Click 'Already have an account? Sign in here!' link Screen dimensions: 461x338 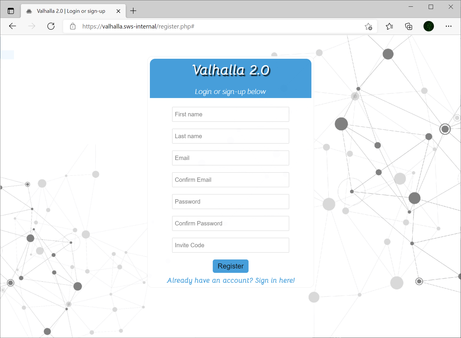coord(230,280)
